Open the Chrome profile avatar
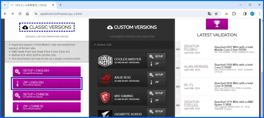Image resolution: width=264 pixels, height=118 pixels. coord(252,14)
